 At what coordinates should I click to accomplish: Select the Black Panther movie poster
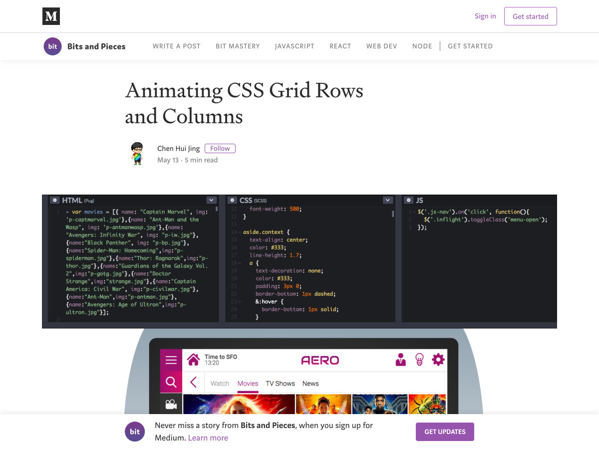380,404
